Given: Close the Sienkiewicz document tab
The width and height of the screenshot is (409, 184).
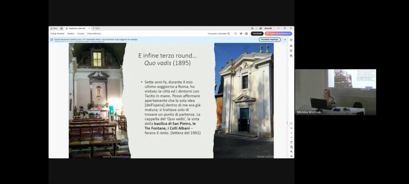Looking at the screenshot, I should click(89, 28).
